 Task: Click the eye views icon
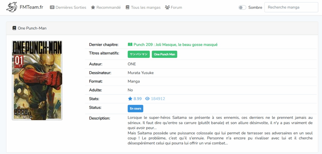147,99
